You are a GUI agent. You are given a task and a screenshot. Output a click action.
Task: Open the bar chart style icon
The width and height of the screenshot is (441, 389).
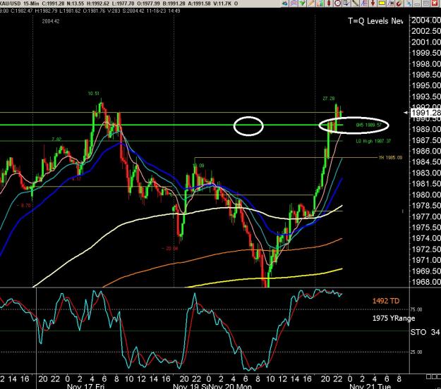(x=320, y=4)
